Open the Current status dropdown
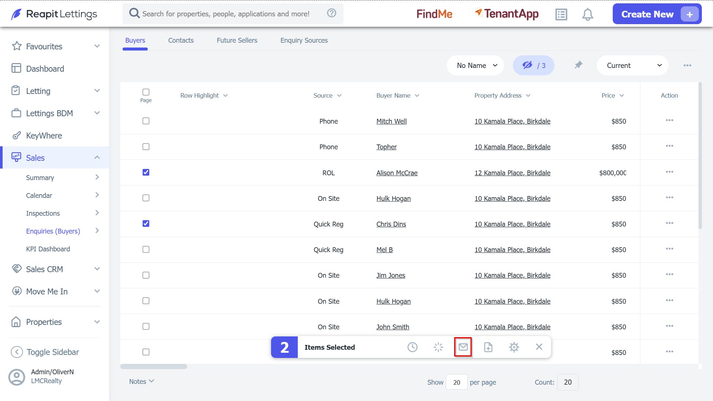The width and height of the screenshot is (713, 401). pos(632,65)
